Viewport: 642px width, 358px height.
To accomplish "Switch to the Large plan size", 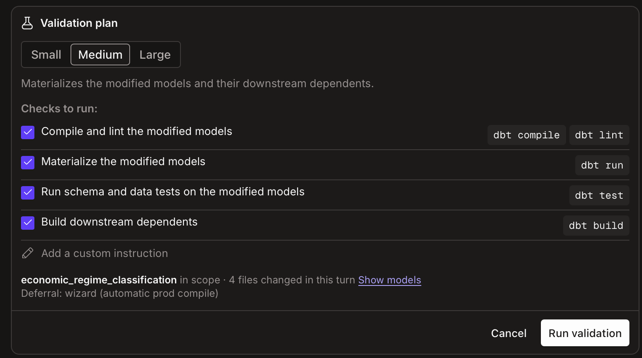I will (x=155, y=54).
